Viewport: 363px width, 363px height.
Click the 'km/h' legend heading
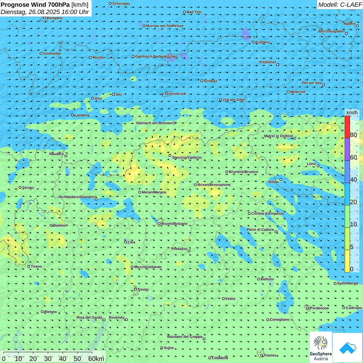[x=352, y=113]
